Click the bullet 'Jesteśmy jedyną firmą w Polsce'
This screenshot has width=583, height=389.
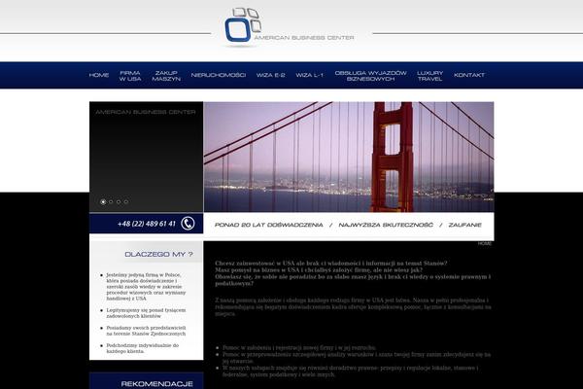tap(146, 287)
